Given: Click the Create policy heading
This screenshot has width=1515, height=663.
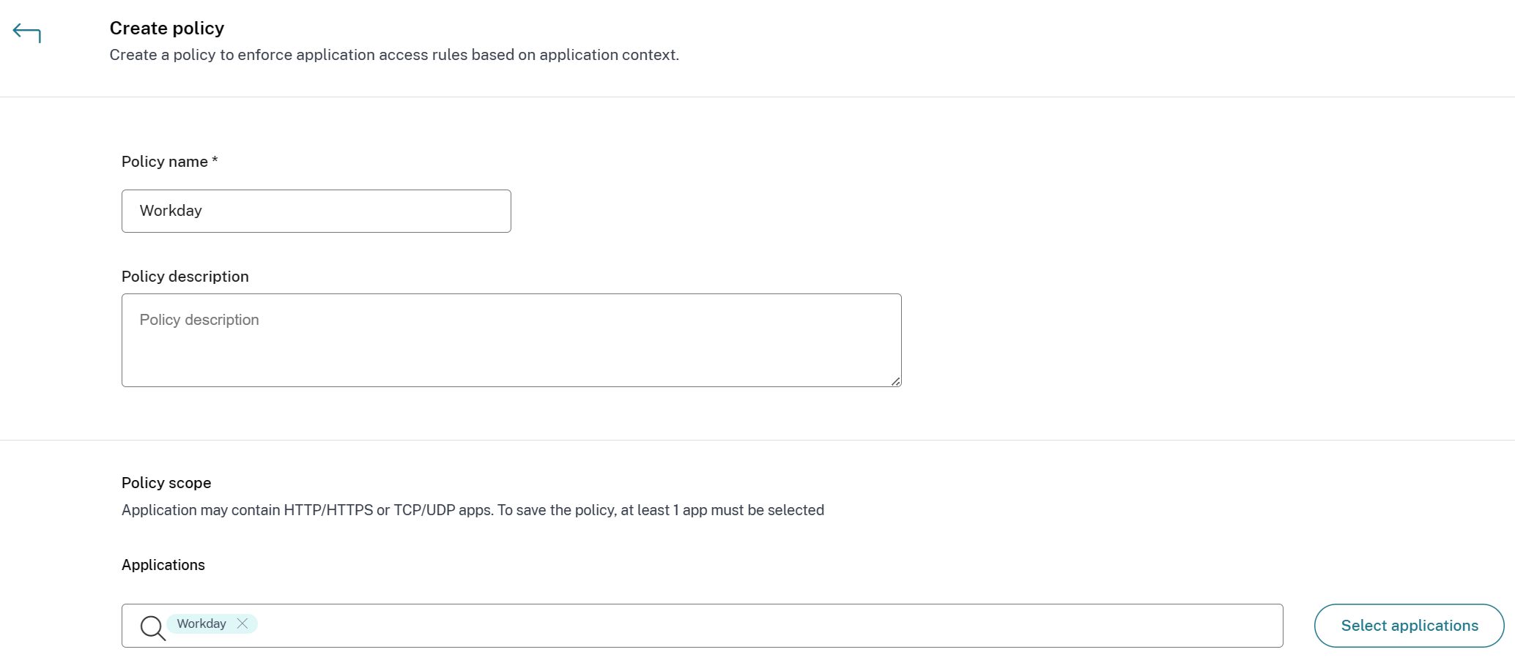Looking at the screenshot, I should pos(167,29).
